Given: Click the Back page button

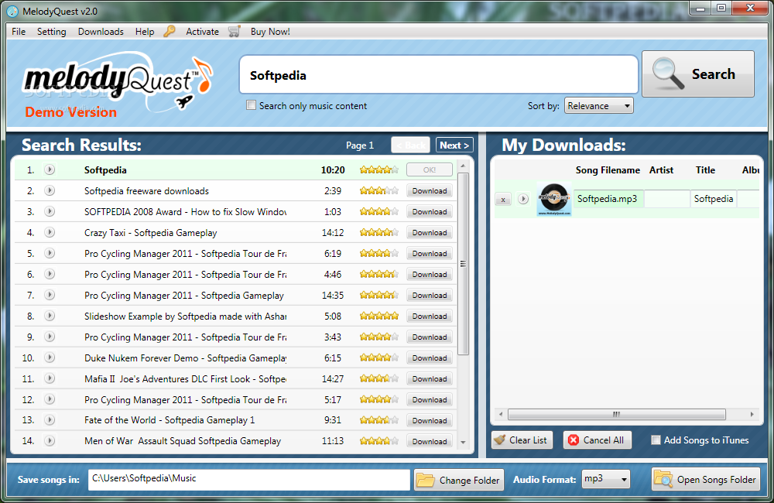Looking at the screenshot, I should coord(411,145).
